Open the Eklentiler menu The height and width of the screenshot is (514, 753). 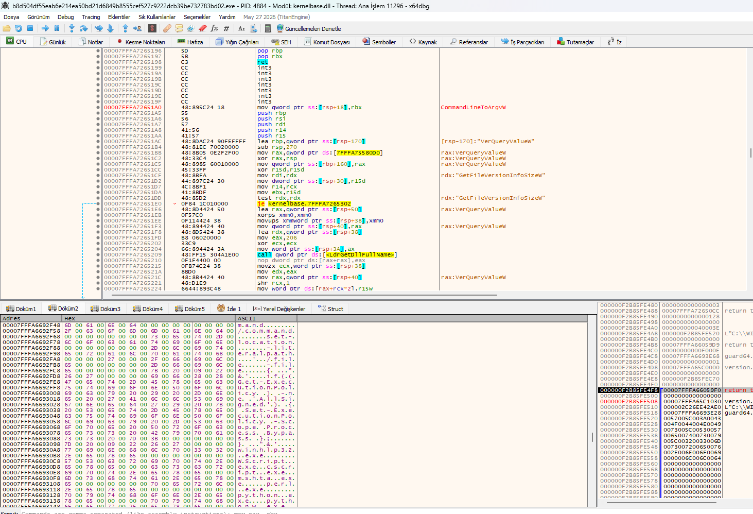[119, 17]
